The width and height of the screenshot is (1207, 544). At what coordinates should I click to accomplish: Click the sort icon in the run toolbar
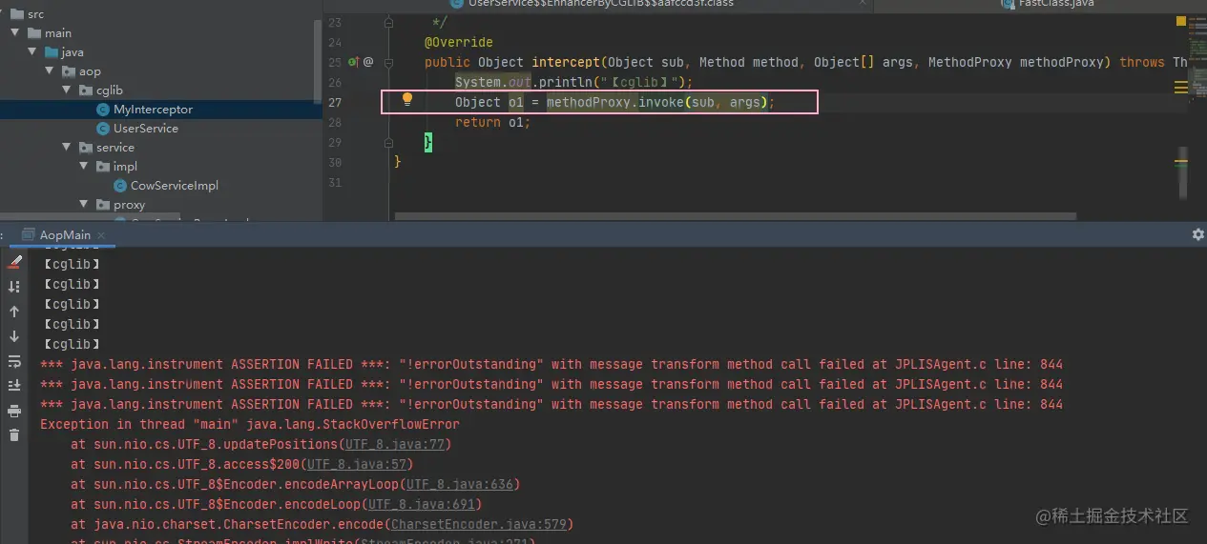tap(14, 287)
